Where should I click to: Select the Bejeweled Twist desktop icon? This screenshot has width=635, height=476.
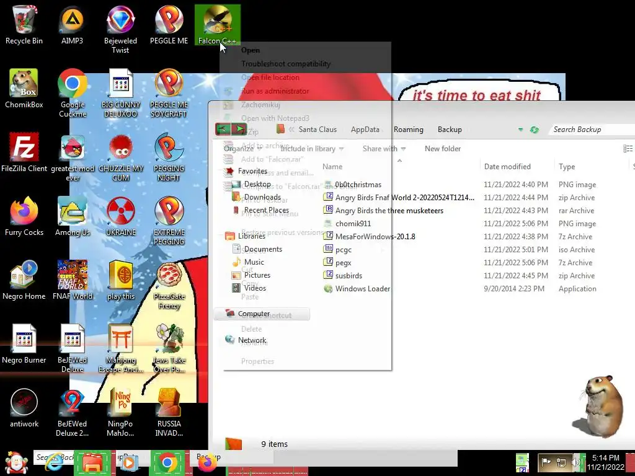click(120, 29)
